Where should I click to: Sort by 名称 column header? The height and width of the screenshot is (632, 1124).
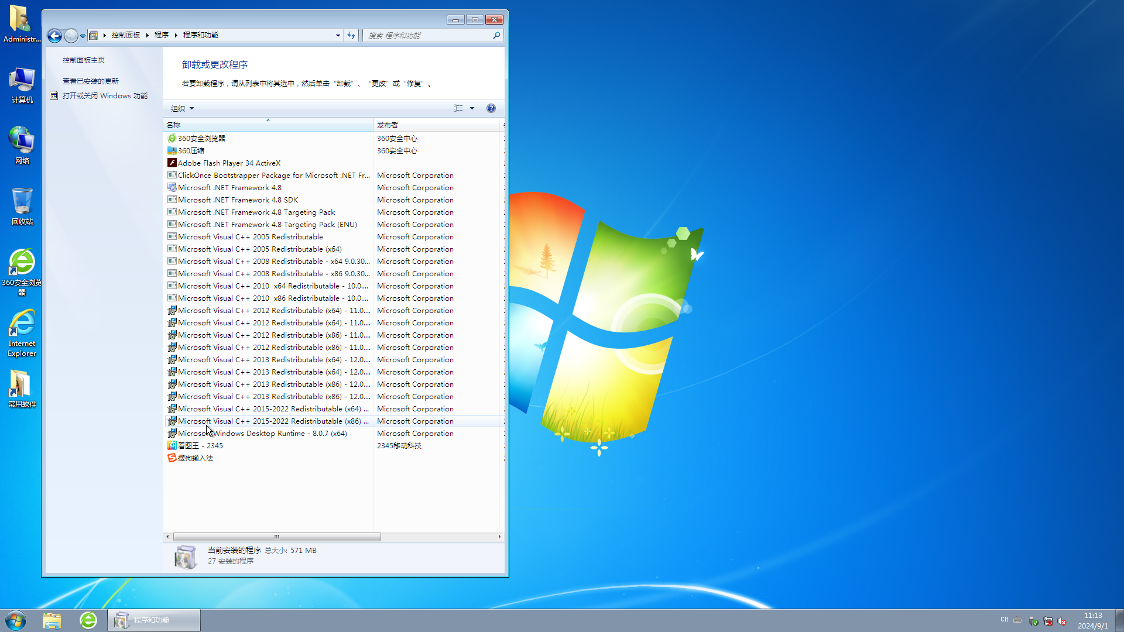click(x=268, y=125)
